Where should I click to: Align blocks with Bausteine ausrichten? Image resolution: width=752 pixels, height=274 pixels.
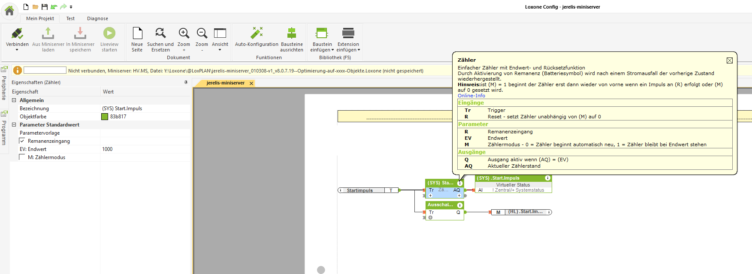point(292,34)
